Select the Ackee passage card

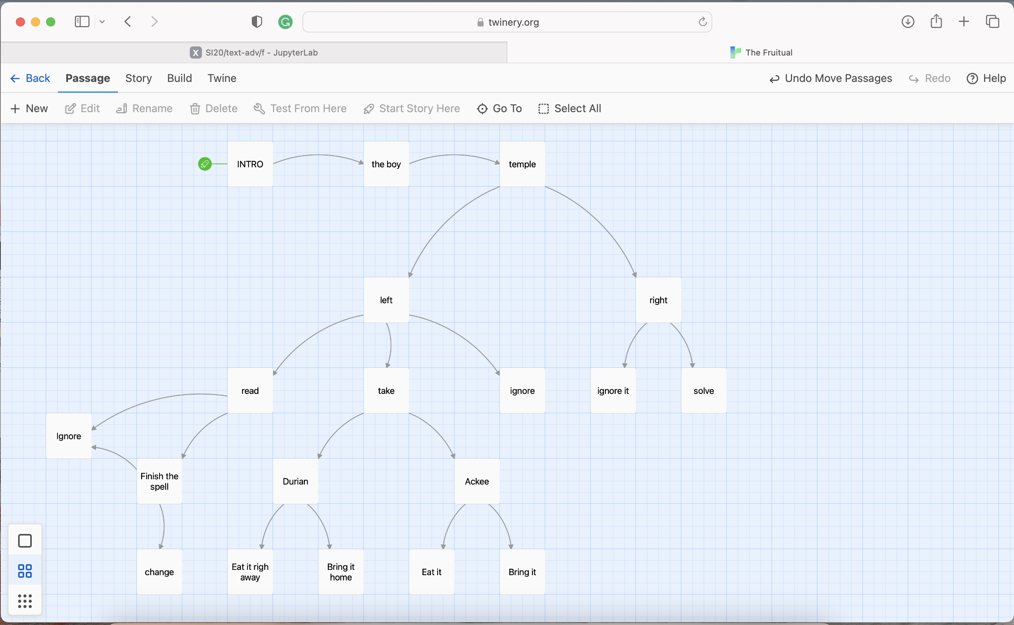pyautogui.click(x=477, y=481)
